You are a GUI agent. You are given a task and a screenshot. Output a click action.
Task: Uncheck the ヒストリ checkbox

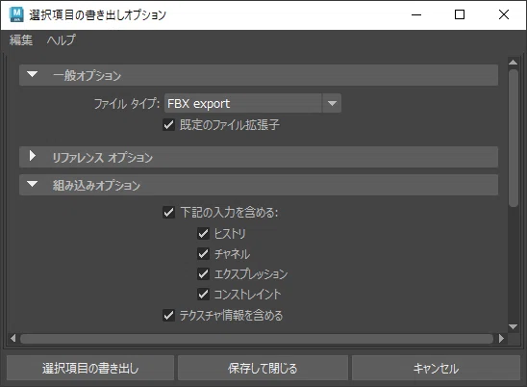(x=203, y=234)
